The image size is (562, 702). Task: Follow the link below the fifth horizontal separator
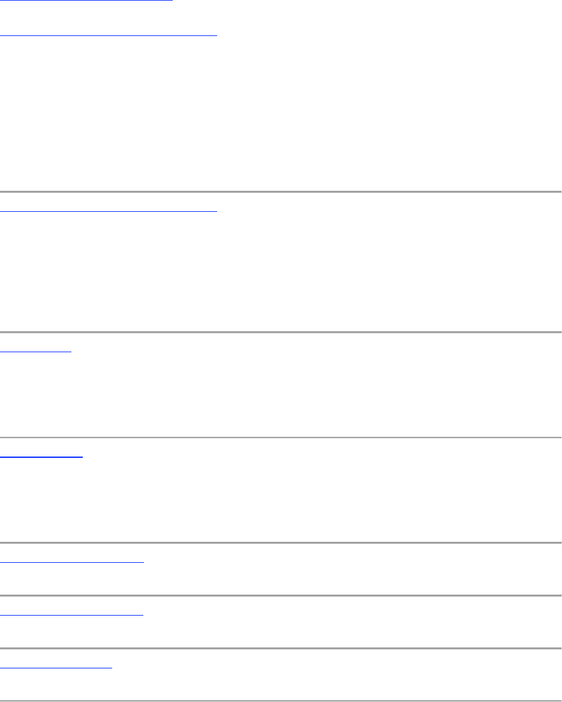[x=71, y=614]
